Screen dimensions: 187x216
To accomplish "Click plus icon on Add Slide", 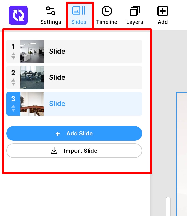I will pos(58,134).
